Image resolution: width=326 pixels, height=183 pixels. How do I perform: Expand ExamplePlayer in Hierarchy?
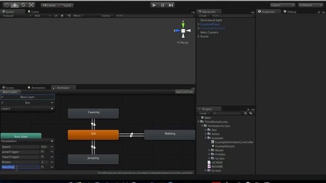tap(199, 24)
